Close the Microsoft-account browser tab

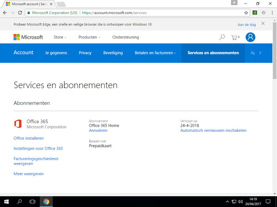click(x=51, y=4)
